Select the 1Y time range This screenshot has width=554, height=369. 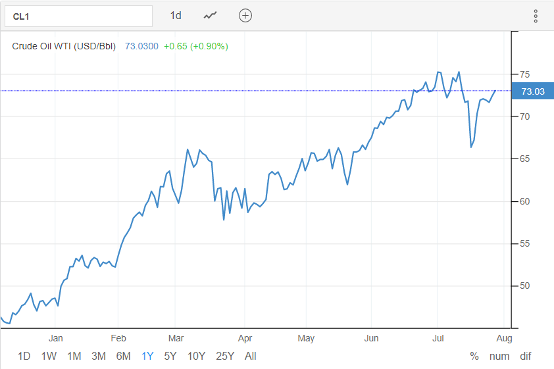click(x=147, y=357)
